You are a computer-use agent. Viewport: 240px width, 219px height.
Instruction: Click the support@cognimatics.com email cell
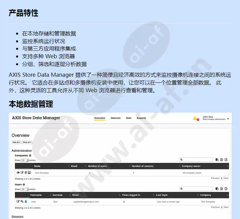(x=86, y=202)
